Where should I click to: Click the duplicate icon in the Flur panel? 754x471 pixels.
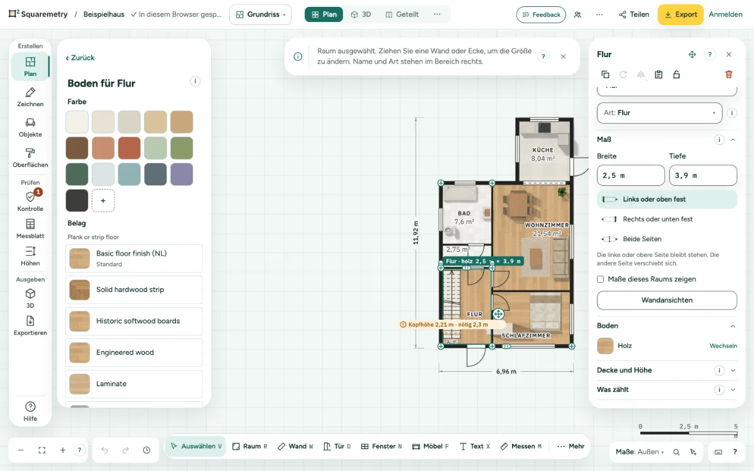[x=605, y=74]
